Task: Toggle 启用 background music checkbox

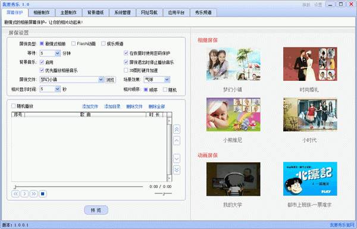Action: tap(42, 62)
